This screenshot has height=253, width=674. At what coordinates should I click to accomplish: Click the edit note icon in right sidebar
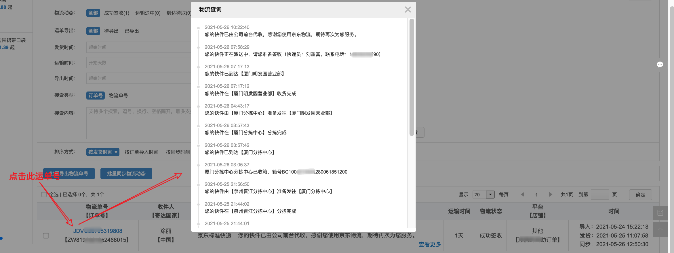[660, 213]
